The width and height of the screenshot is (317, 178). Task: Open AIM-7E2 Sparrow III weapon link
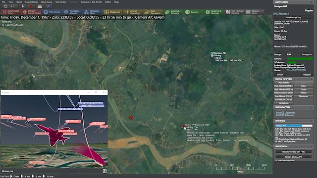tap(285, 113)
